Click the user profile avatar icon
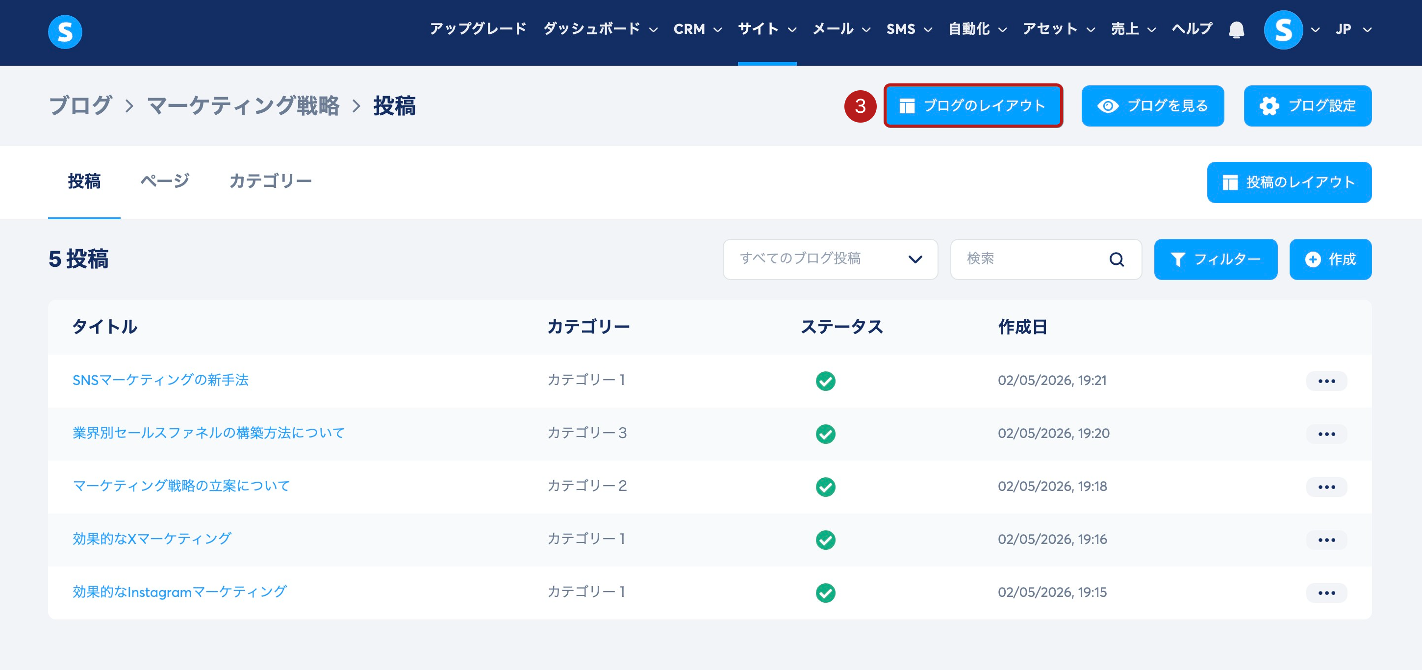Image resolution: width=1422 pixels, height=670 pixels. coord(1282,30)
